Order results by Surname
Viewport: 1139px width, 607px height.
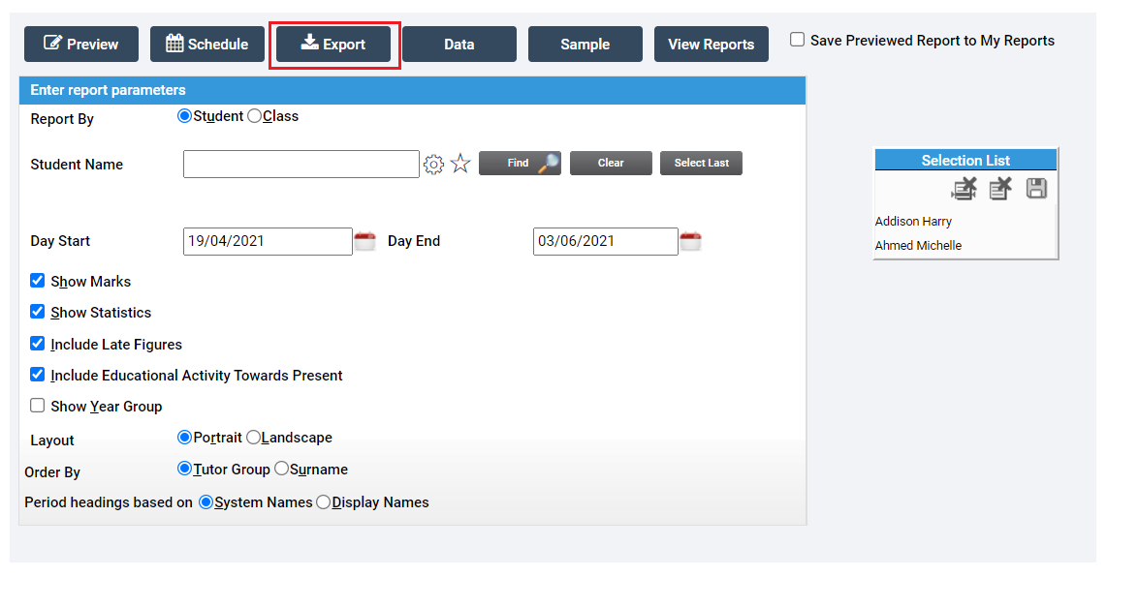tap(280, 469)
